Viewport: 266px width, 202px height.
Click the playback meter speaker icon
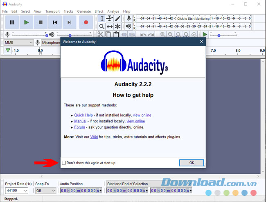tap(128, 26)
